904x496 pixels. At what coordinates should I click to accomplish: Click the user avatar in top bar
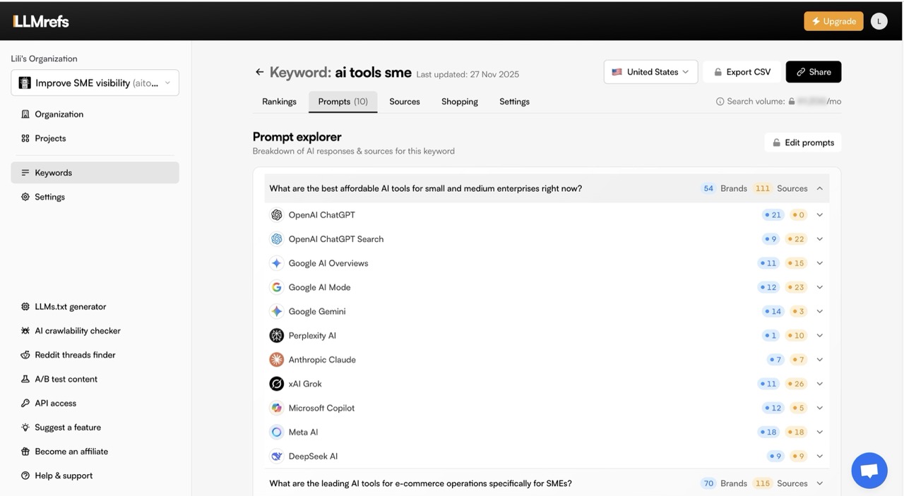click(x=879, y=20)
